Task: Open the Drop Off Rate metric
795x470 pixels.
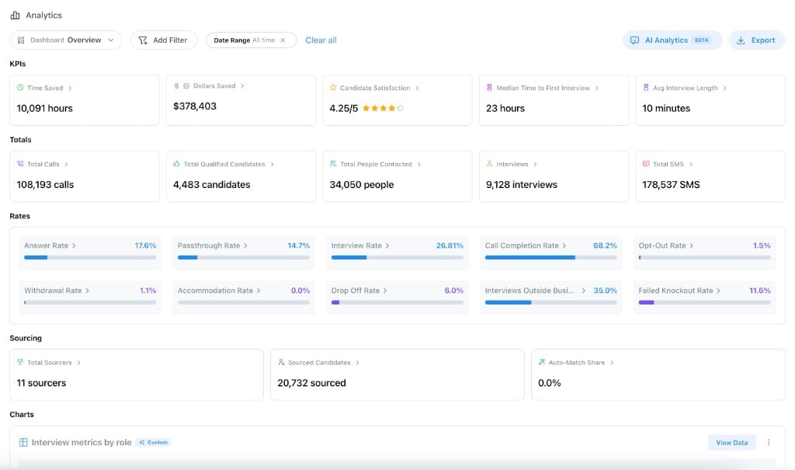Action: [397, 298]
